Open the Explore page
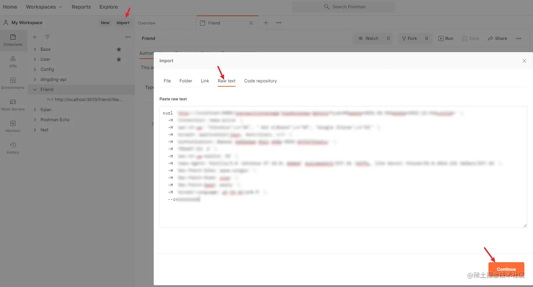This screenshot has width=533, height=287. click(108, 7)
